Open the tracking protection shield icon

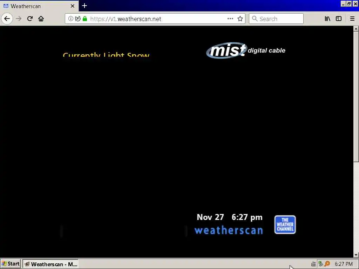tap(78, 19)
